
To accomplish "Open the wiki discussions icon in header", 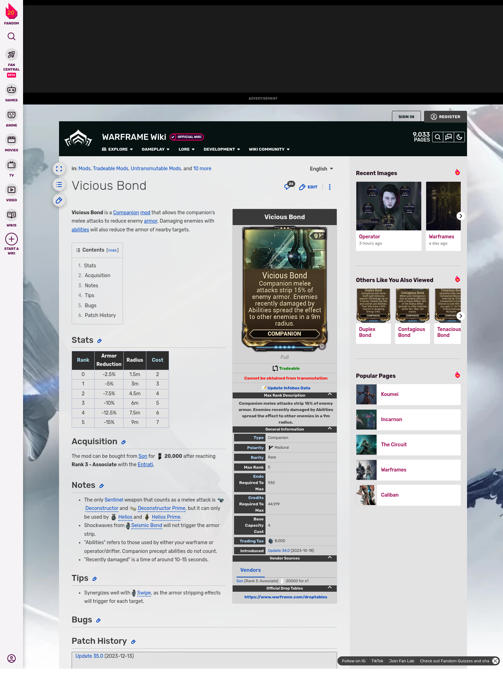I will (x=449, y=137).
